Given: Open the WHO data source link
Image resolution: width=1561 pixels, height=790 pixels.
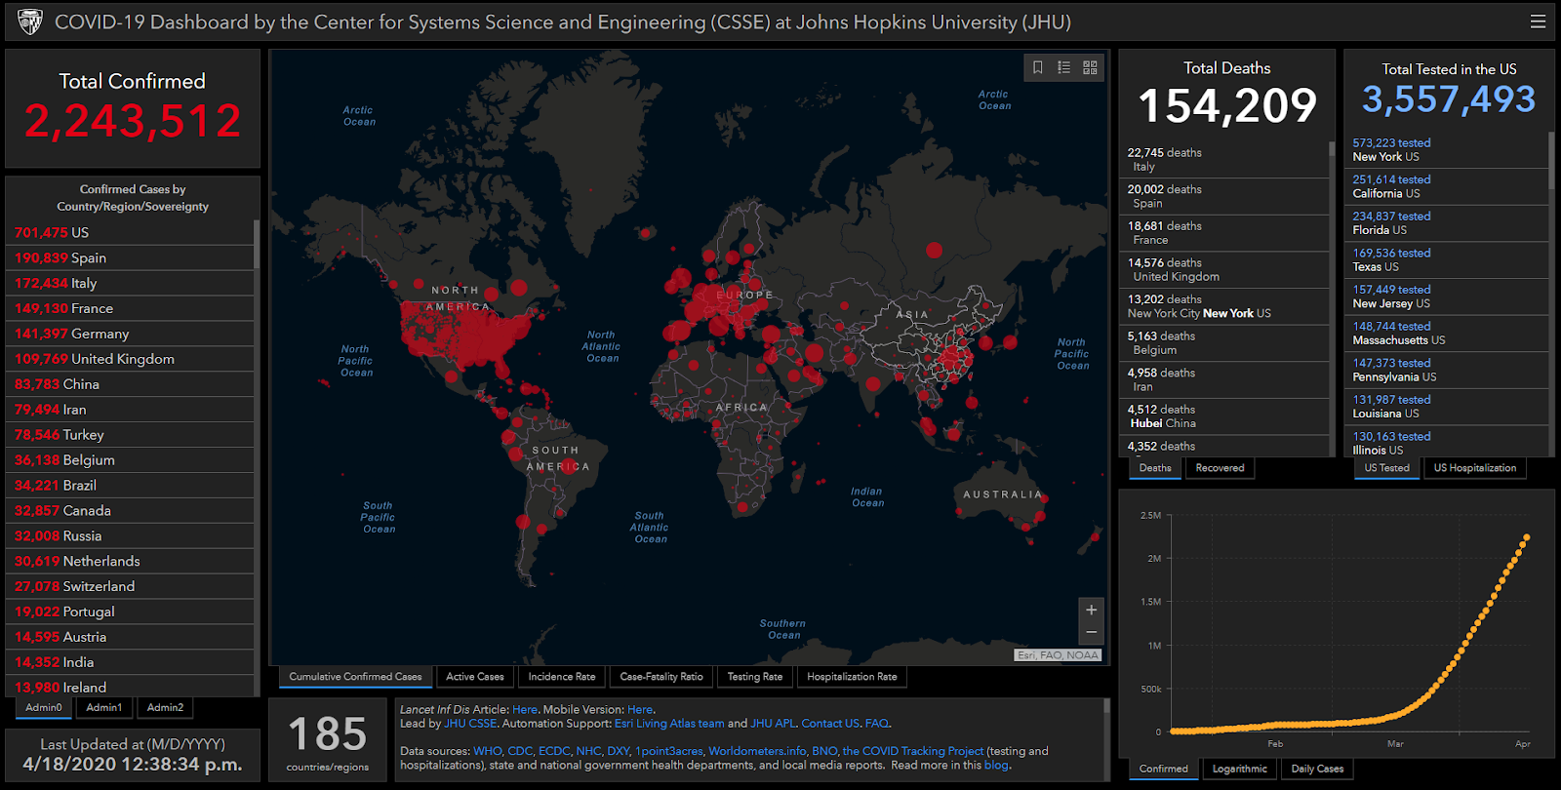Looking at the screenshot, I should pos(487,751).
